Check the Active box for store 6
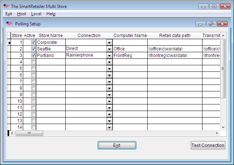This screenshot has width=234, height=165. coord(33,75)
